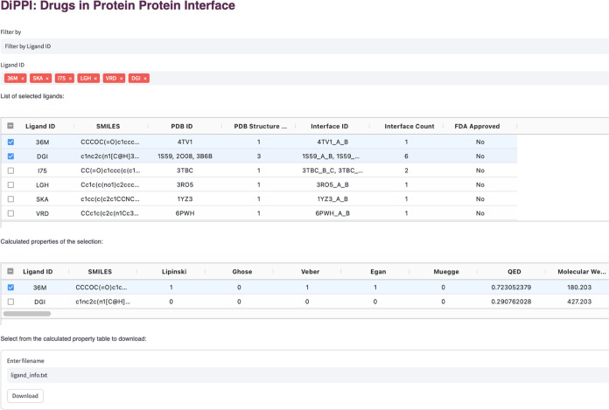Sort by Molecular Weight column header

point(581,272)
